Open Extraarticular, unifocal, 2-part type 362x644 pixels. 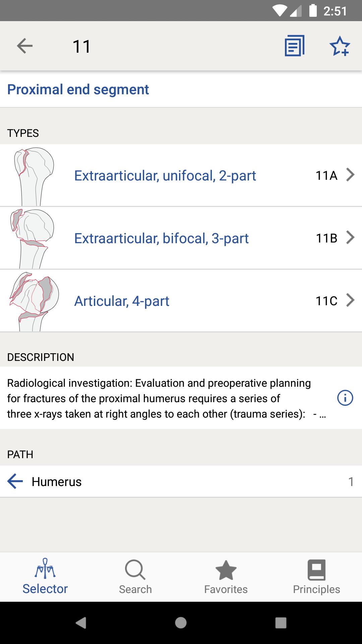165,175
